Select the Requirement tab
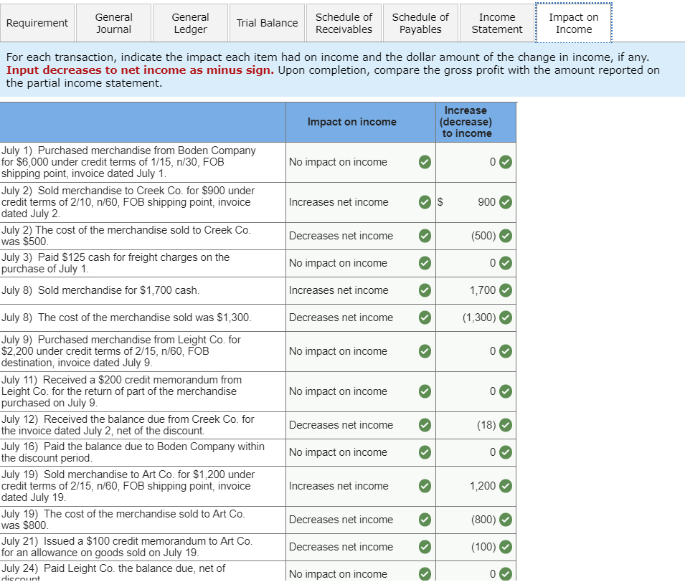 click(37, 22)
